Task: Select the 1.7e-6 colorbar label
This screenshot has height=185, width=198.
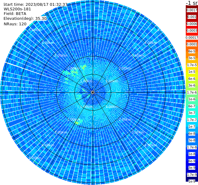Action: [x=192, y=92]
